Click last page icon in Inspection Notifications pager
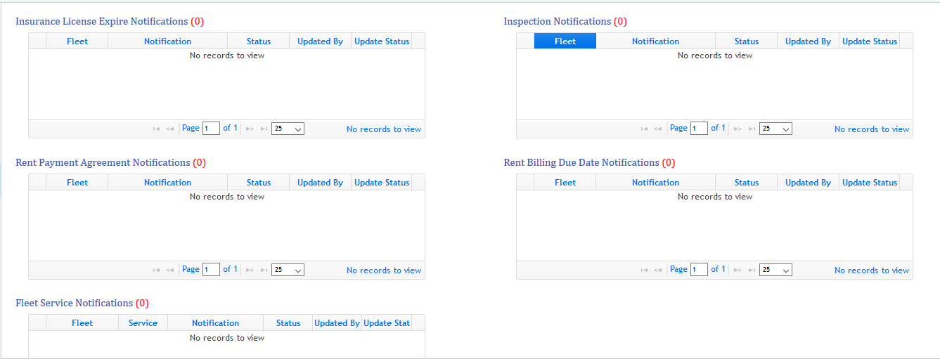Image resolution: width=940 pixels, height=359 pixels. point(752,129)
